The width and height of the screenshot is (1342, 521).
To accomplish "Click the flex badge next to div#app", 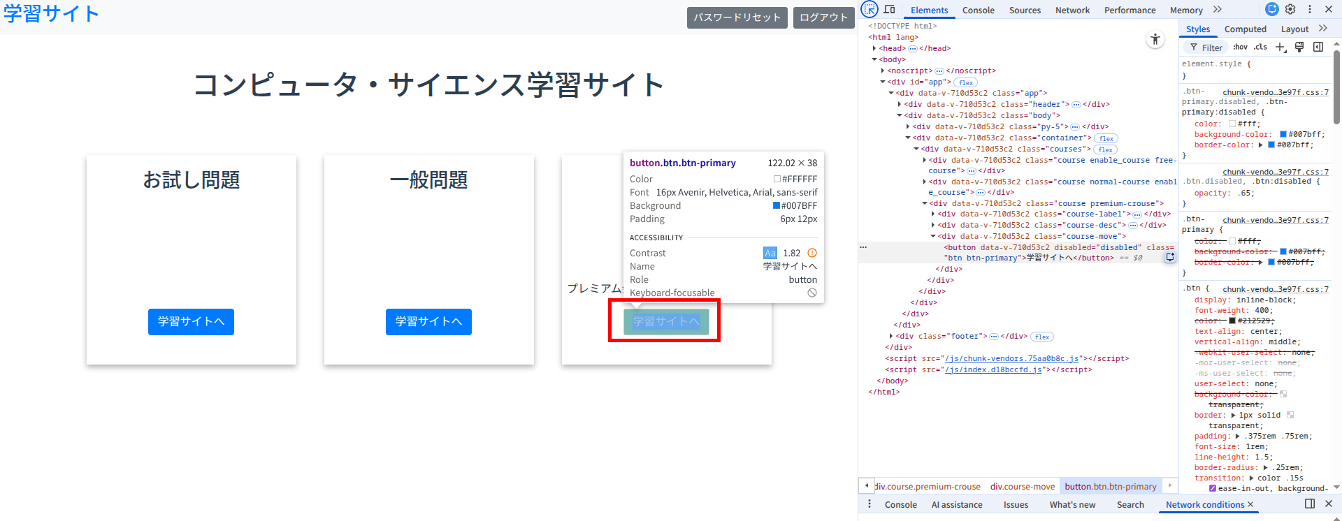I will (x=966, y=82).
